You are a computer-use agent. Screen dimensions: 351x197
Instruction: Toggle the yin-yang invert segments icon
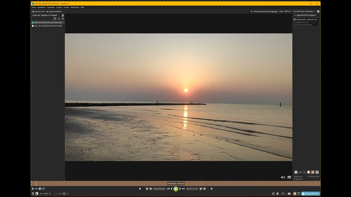[37, 194]
